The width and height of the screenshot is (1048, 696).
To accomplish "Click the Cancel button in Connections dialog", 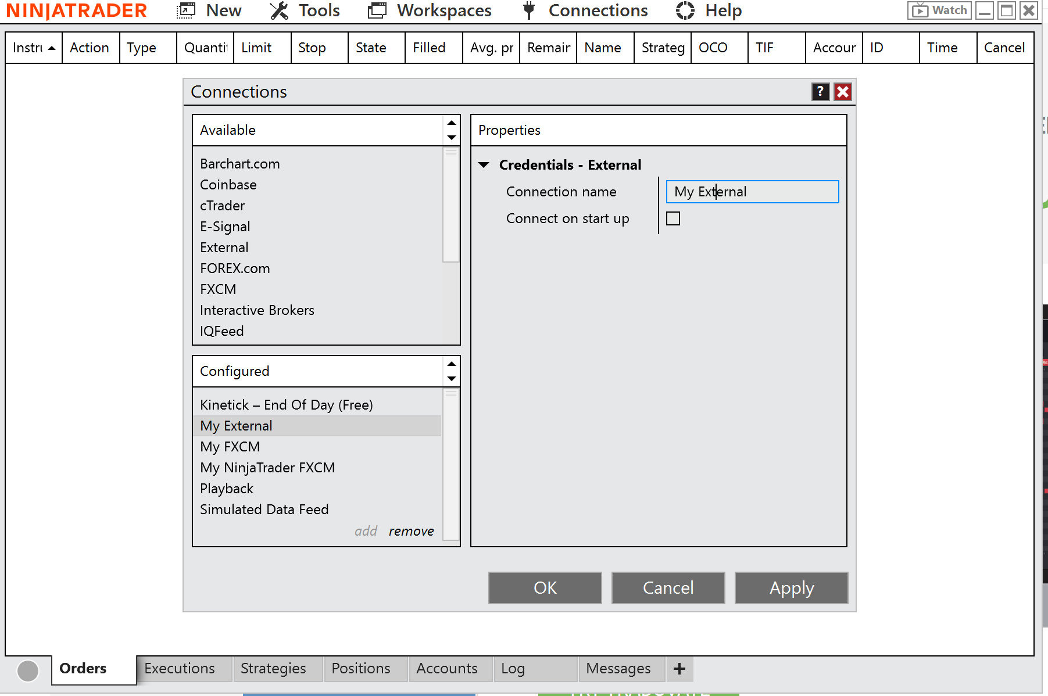I will pos(668,588).
